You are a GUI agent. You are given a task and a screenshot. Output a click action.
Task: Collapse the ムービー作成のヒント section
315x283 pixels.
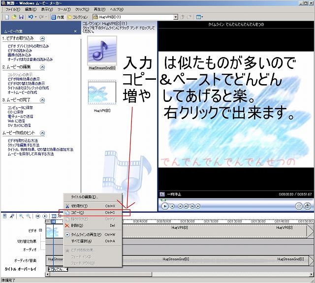click(x=42, y=133)
